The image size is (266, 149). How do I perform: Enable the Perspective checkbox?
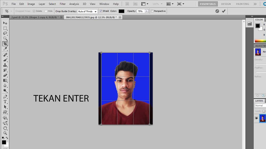pos(152,11)
